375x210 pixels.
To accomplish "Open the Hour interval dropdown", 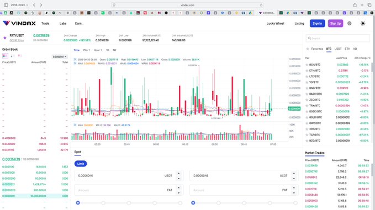I will 98,50.
